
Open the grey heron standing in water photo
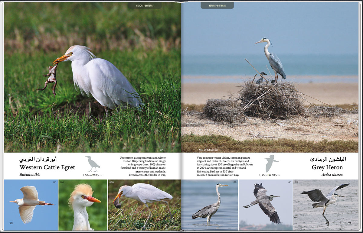click(210, 205)
